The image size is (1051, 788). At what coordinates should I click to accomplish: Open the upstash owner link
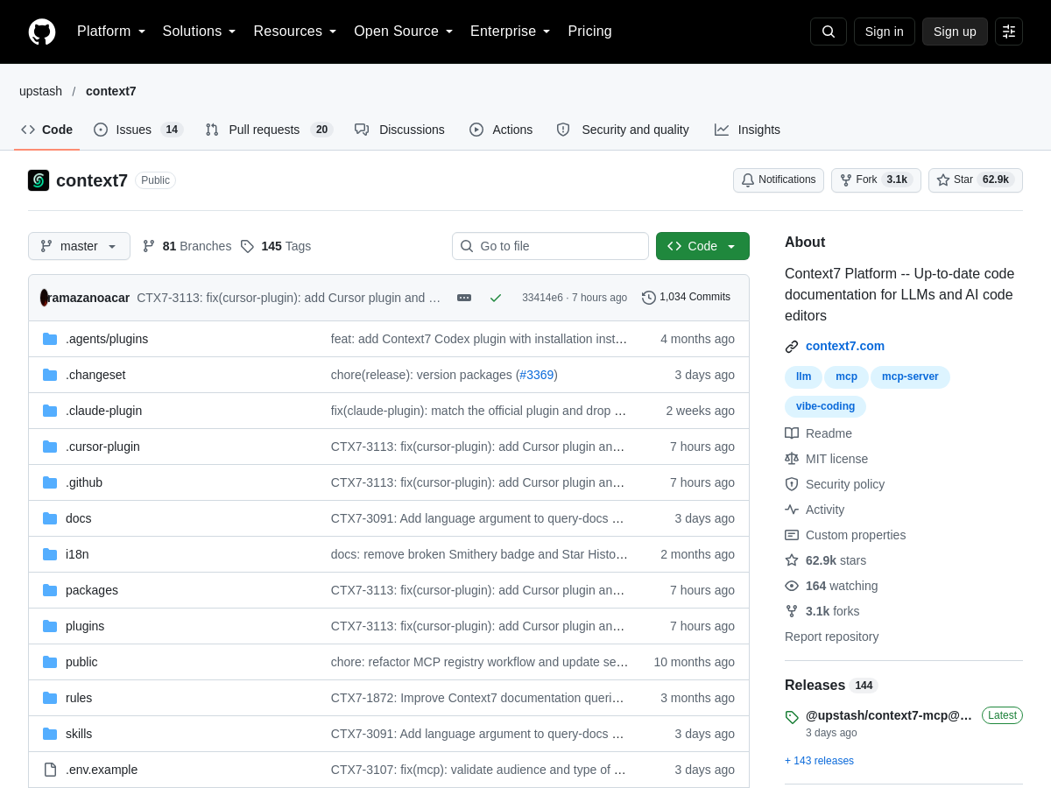pos(41,91)
